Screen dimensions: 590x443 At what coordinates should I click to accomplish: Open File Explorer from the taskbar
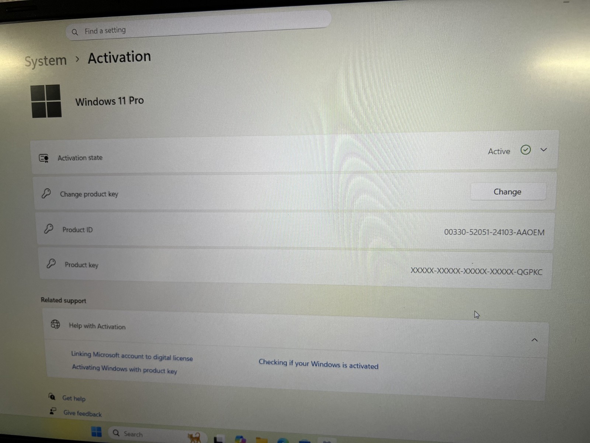261,440
